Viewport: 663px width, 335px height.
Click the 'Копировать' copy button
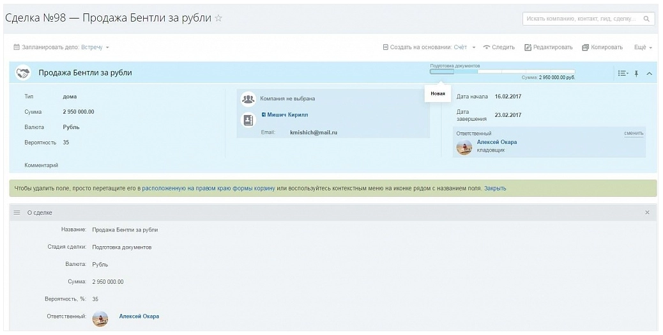coord(602,47)
